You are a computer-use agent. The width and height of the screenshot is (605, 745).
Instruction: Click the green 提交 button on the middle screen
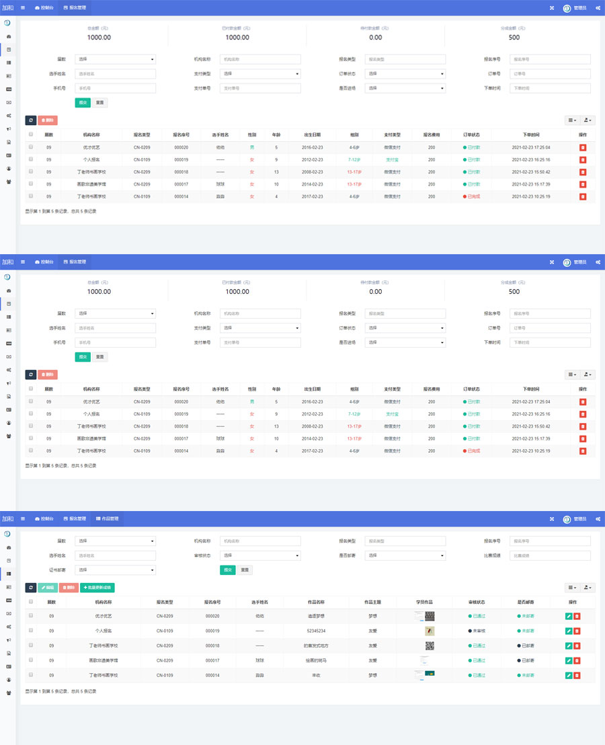click(x=83, y=357)
